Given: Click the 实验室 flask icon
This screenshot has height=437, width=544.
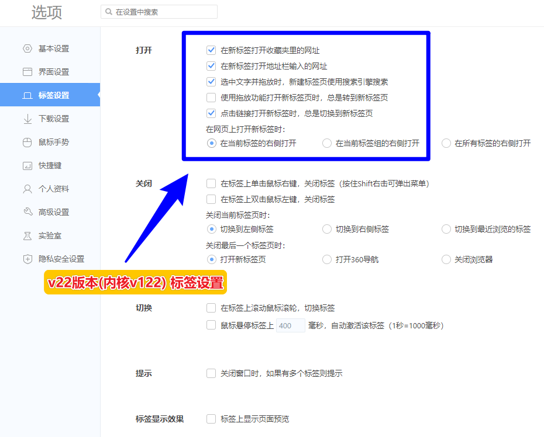Looking at the screenshot, I should pos(27,235).
